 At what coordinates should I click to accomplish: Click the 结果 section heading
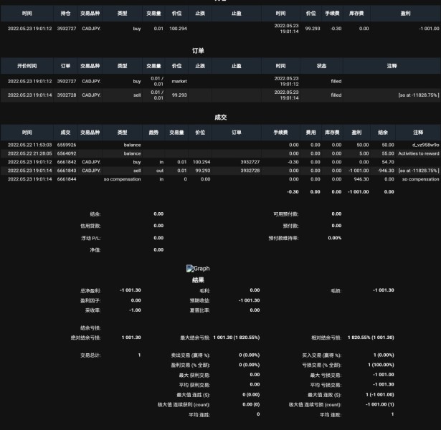coord(198,280)
